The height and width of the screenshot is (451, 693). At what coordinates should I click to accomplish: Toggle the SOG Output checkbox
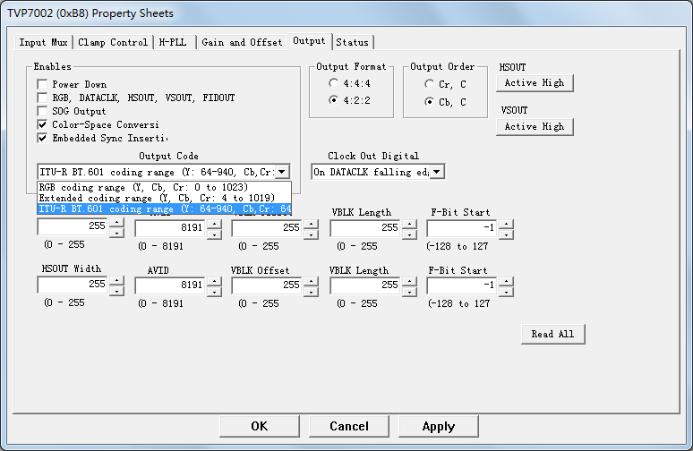pos(42,111)
